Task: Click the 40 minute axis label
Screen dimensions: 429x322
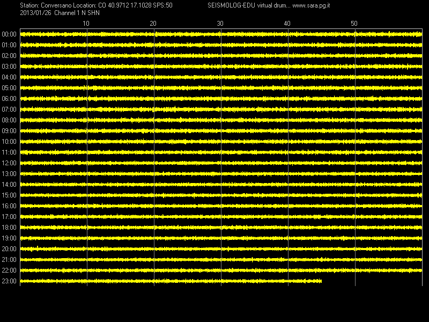Action: [287, 24]
